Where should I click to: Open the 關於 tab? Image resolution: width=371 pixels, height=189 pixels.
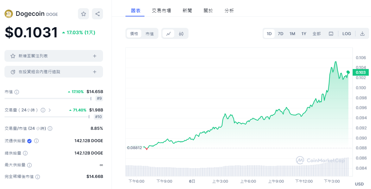(x=208, y=11)
